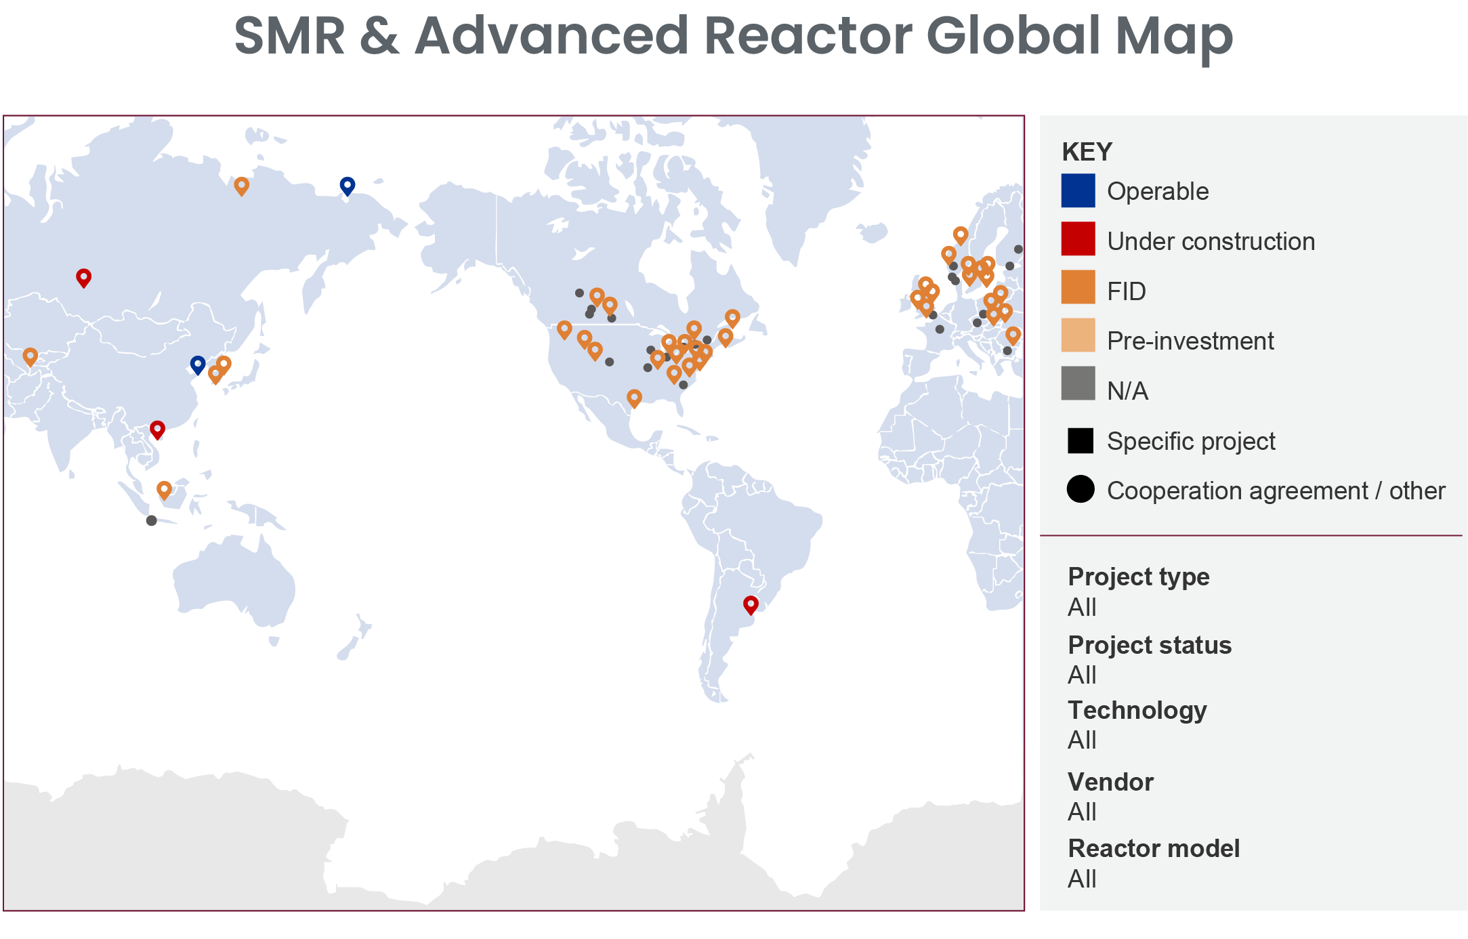
Task: Open the Project status filter dropdown
Action: click(1082, 675)
